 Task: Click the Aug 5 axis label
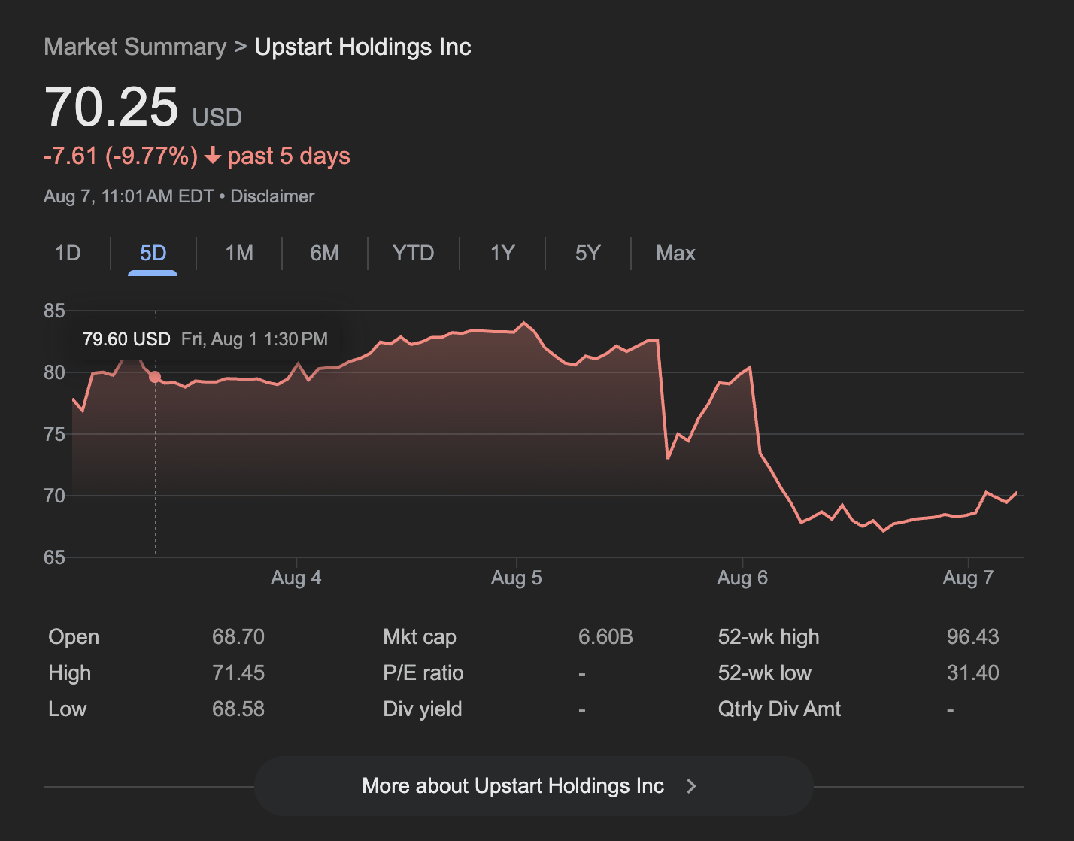point(516,578)
